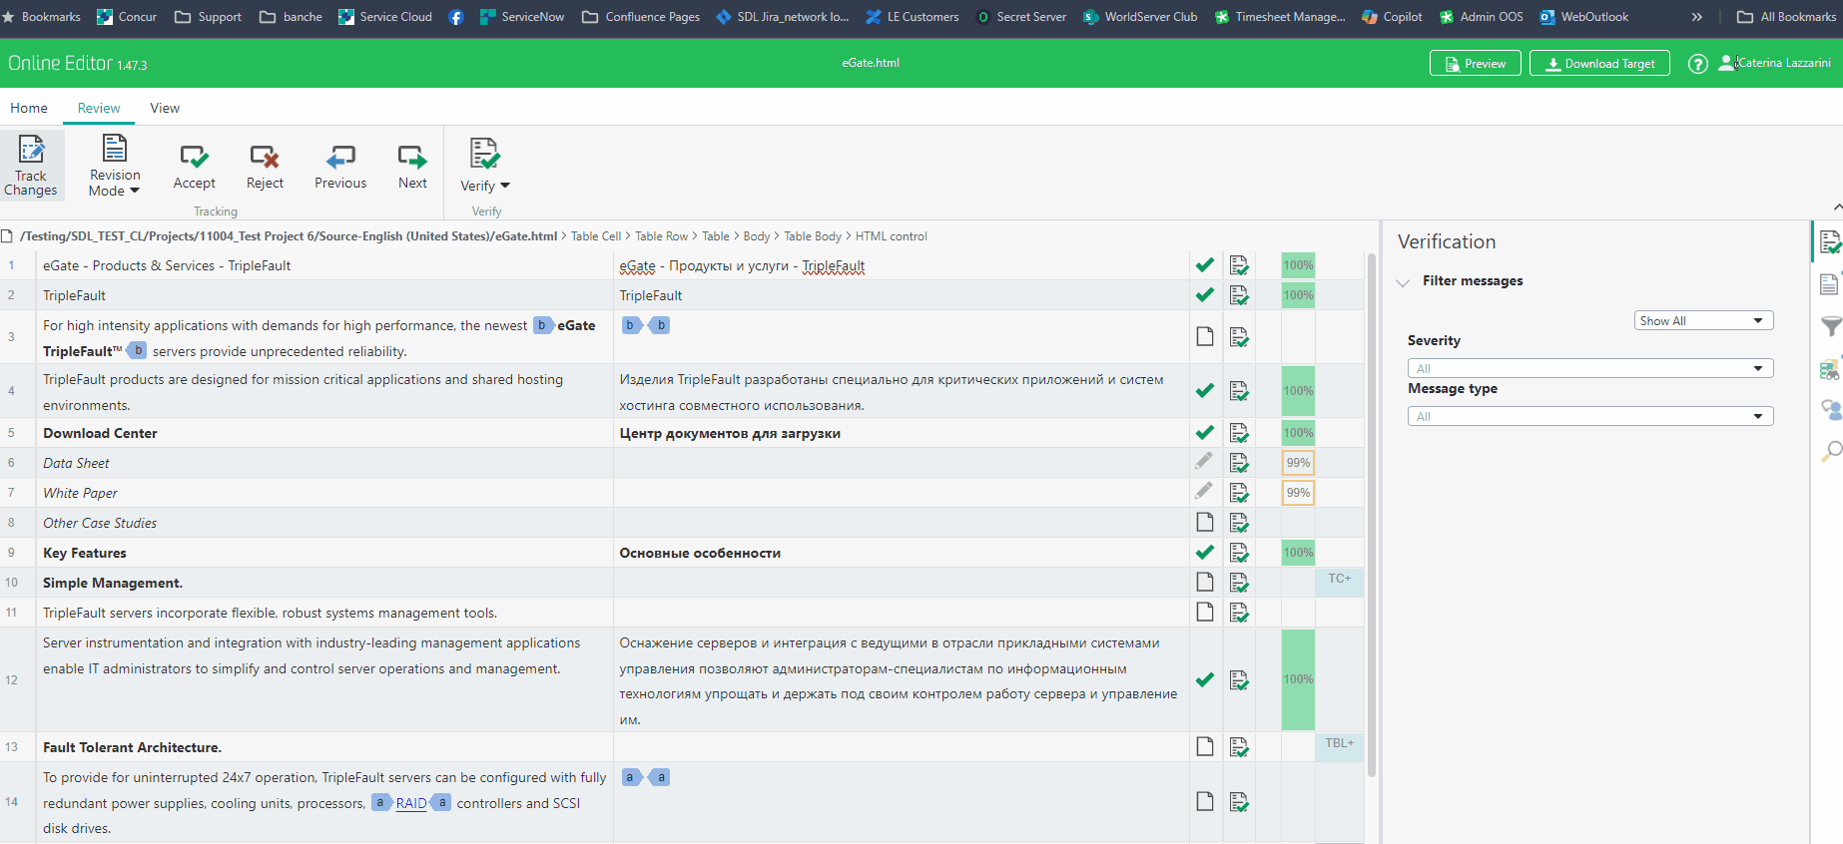1843x844 pixels.
Task: Jump to the Next change
Action: 412,166
